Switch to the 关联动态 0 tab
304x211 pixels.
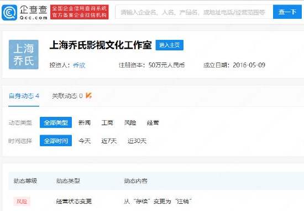tap(67, 96)
